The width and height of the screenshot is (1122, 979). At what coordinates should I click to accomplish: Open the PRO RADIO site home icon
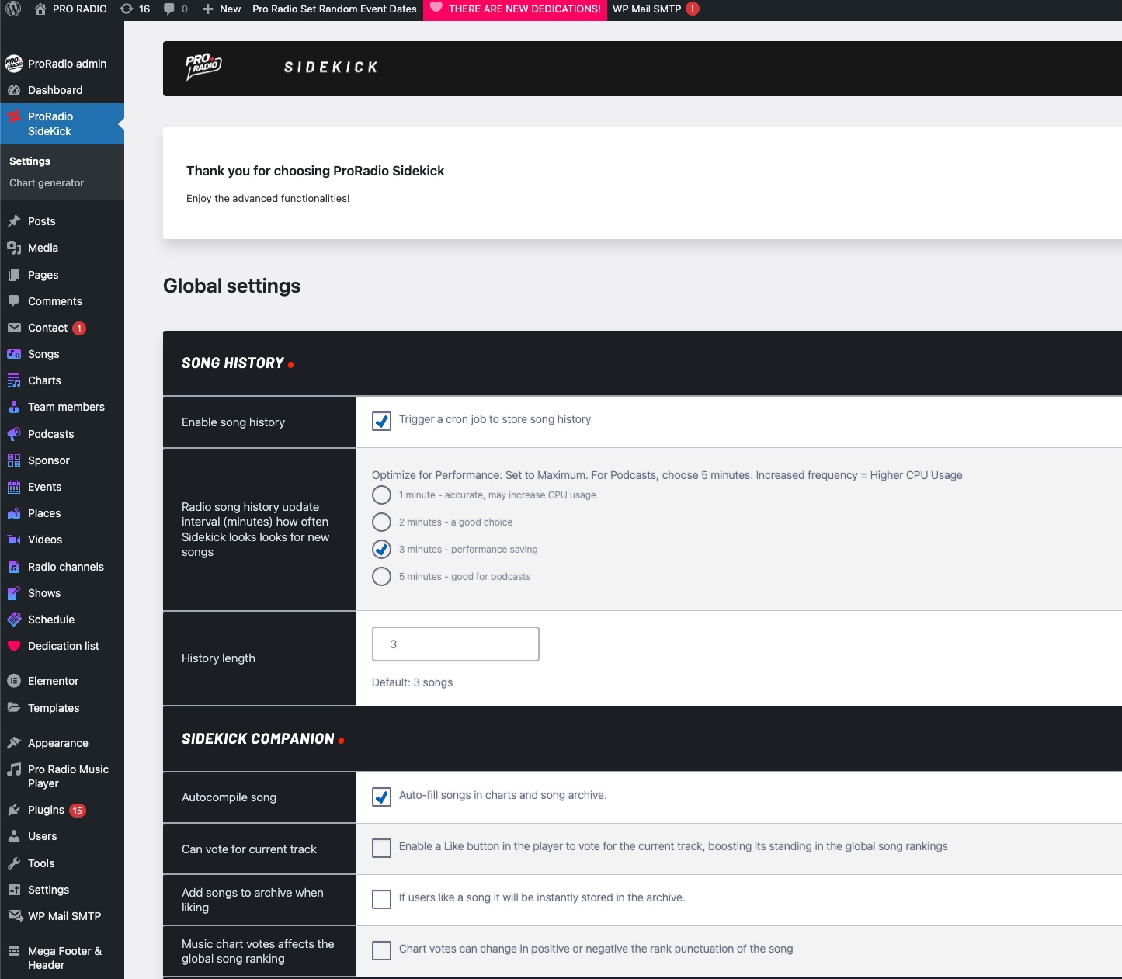40,9
